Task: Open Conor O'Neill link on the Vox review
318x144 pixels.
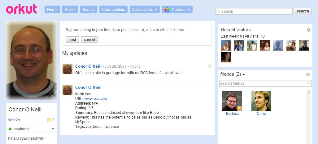Action: point(89,87)
